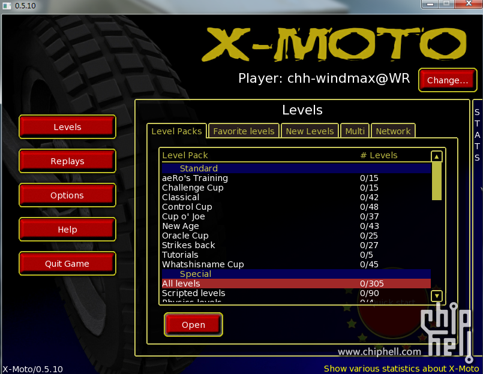The height and width of the screenshot is (374, 483).
Task: Minimize the X-Moto window
Action: click(x=430, y=4)
